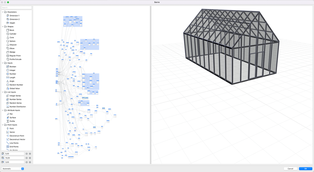Image resolution: width=314 pixels, height=172 pixels.
Task: Select the Pen attribute icon
Action: (7, 114)
